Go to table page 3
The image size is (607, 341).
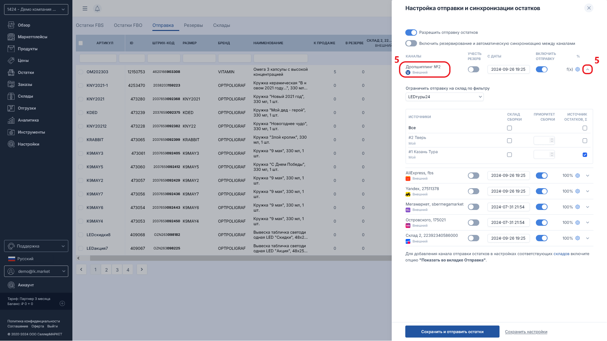[117, 270]
